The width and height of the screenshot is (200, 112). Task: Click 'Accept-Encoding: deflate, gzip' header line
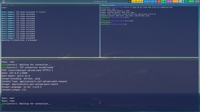coord(21,79)
